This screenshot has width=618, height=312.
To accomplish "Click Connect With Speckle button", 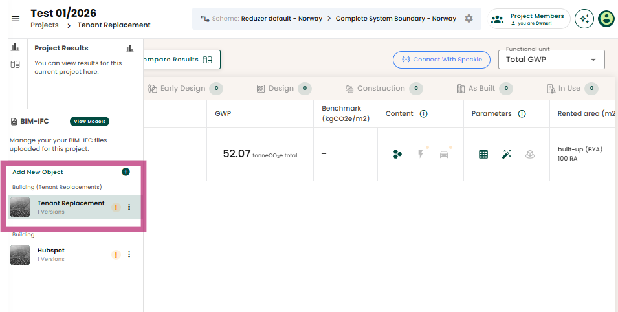I will click(442, 60).
